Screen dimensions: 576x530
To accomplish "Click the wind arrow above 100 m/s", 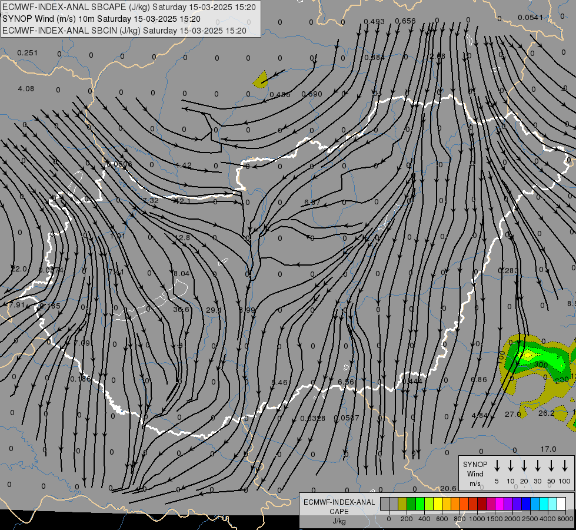I will point(565,466).
